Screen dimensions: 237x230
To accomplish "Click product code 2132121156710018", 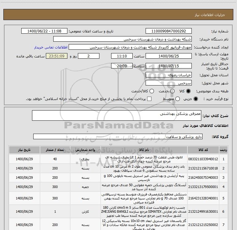I will (x=203, y=168).
